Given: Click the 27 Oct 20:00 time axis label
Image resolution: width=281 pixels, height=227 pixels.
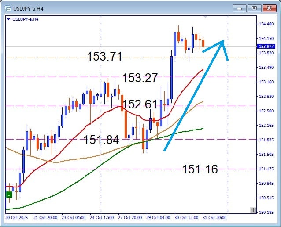Looking at the screenshot, I should point(129,218).
